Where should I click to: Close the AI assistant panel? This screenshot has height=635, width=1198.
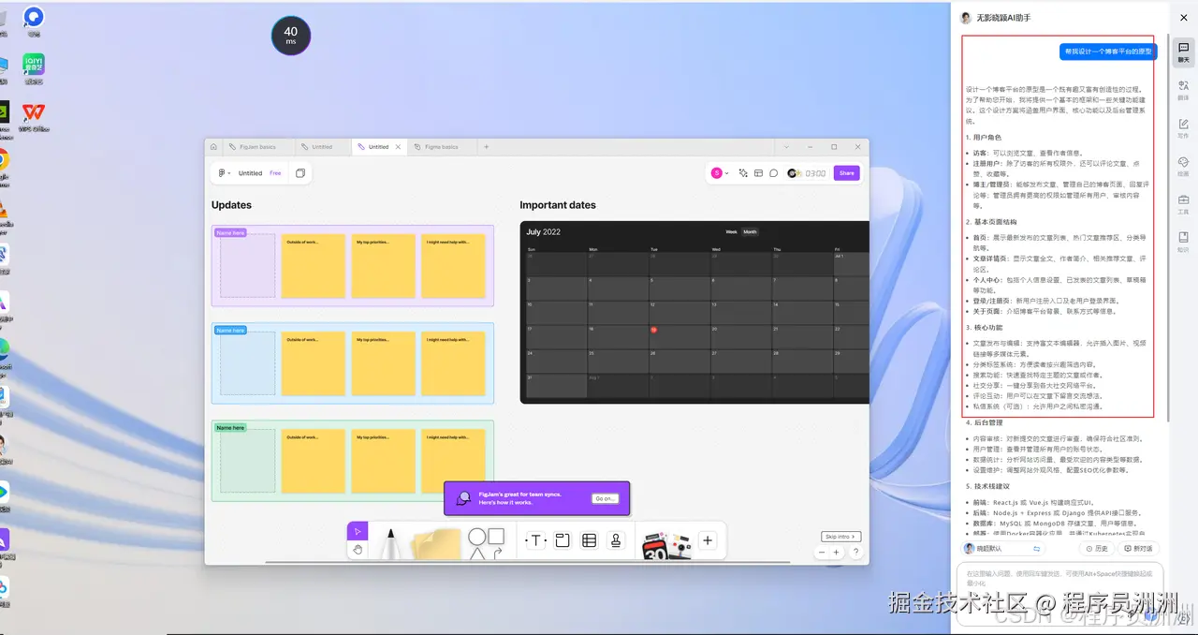coord(1183,17)
